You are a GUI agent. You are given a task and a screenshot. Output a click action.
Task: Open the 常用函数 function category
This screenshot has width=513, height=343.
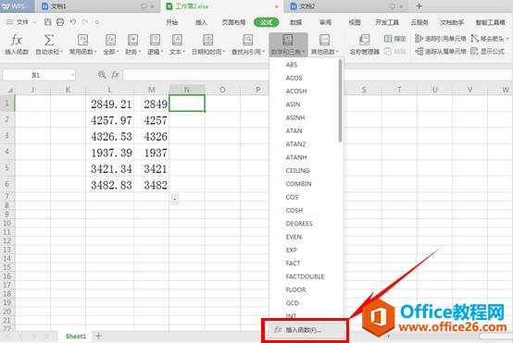tap(82, 44)
